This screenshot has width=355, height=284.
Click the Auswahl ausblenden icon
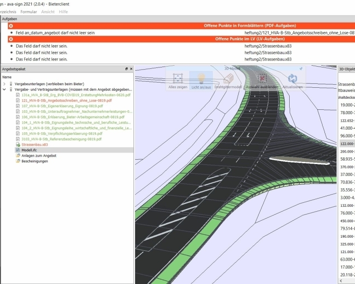pyautogui.click(x=262, y=78)
